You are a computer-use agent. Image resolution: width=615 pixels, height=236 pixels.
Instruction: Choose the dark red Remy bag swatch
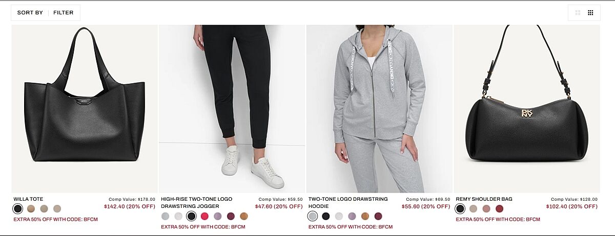coord(499,208)
